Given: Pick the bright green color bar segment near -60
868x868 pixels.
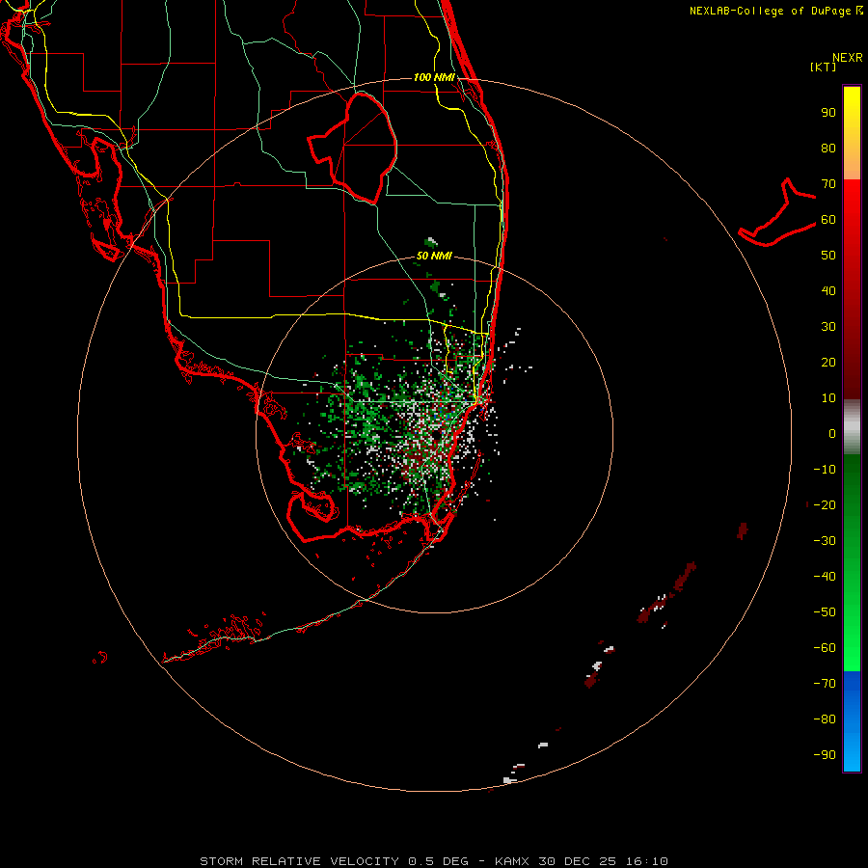Looking at the screenshot, I should coord(852,648).
